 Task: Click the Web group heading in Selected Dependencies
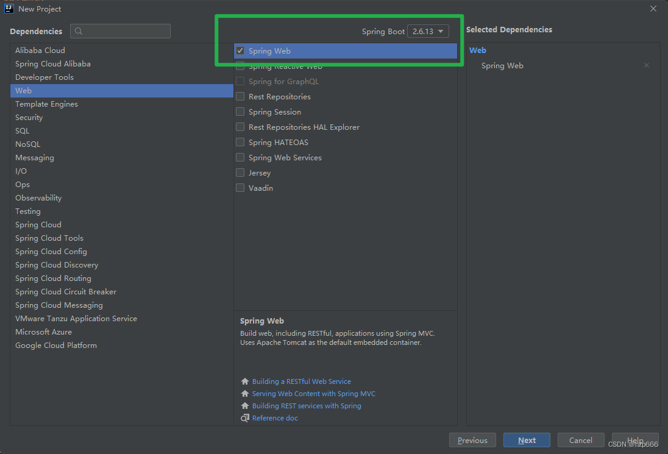(478, 50)
